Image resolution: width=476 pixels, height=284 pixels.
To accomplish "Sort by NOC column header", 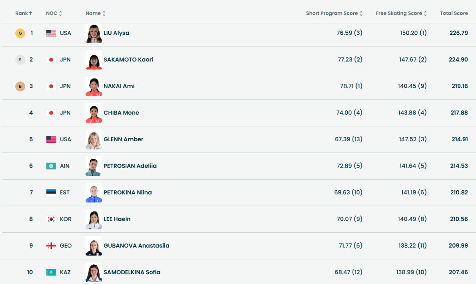I will pyautogui.click(x=54, y=13).
